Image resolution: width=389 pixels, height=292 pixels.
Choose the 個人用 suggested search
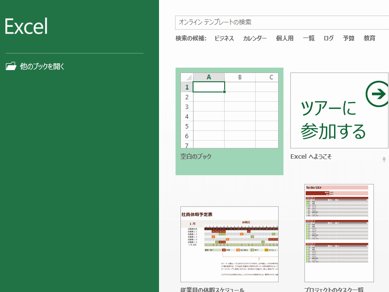pos(285,38)
